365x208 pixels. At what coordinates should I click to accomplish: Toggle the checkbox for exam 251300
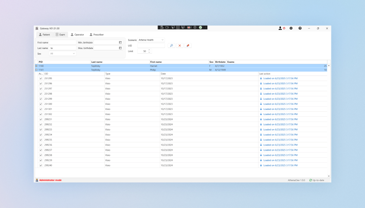tap(41, 104)
